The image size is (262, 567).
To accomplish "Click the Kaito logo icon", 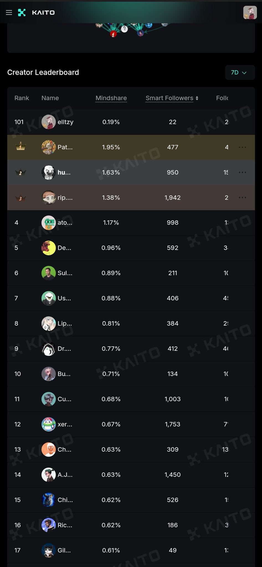I will coord(22,12).
